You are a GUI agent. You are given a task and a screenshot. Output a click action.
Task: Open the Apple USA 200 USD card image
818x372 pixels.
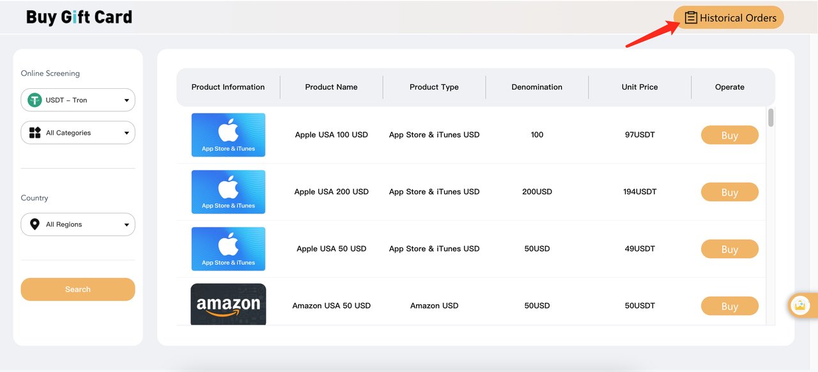[x=228, y=192]
